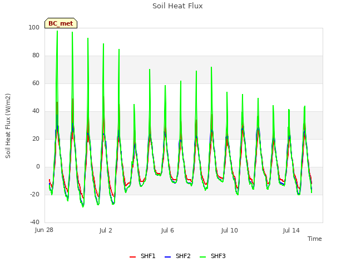Toggle SHF2 series in the legend

[177, 256]
